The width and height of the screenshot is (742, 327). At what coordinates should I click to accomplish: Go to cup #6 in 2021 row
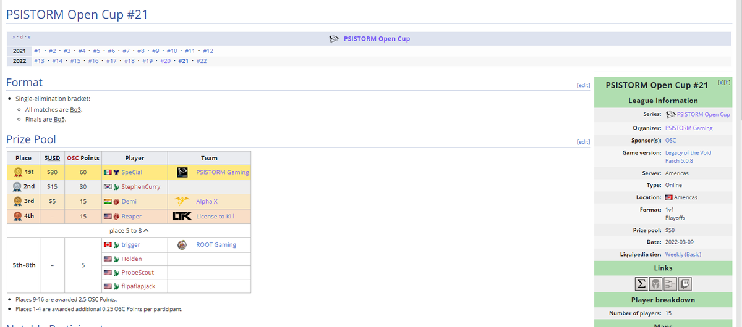click(111, 51)
